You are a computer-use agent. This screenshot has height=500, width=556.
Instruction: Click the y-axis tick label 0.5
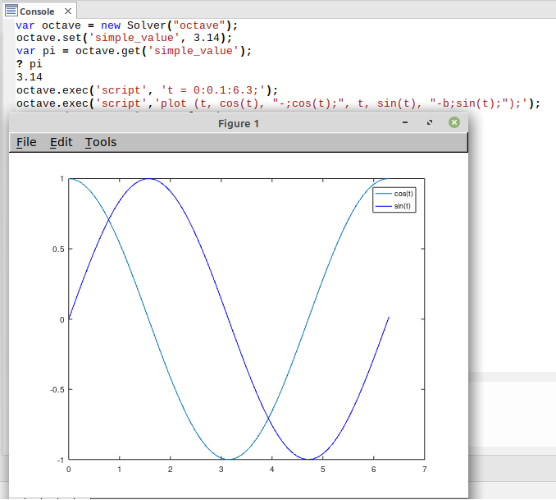[x=58, y=249]
